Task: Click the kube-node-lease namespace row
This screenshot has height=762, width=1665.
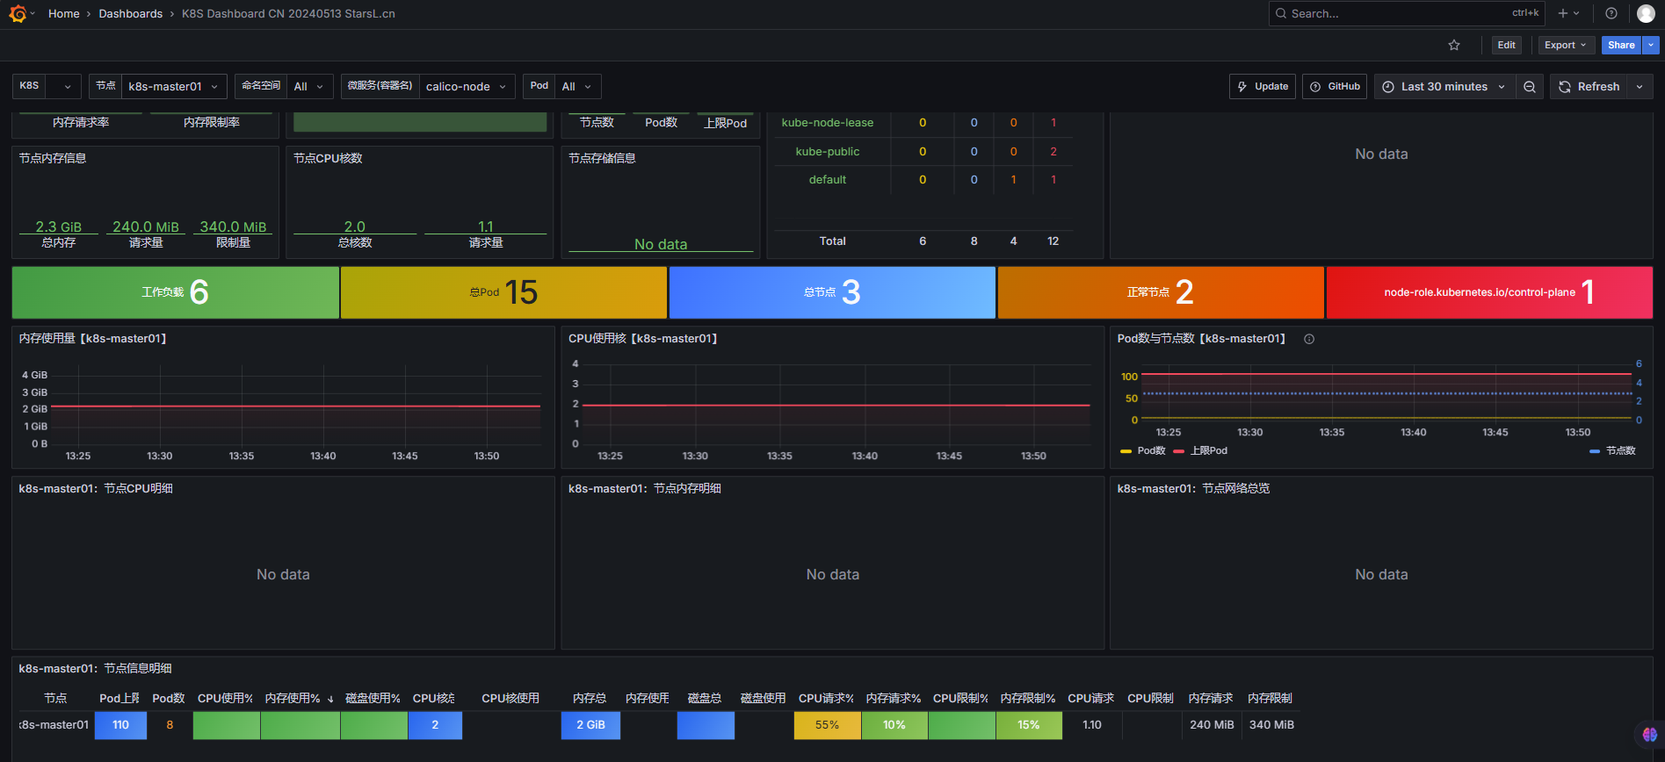Action: coord(923,123)
